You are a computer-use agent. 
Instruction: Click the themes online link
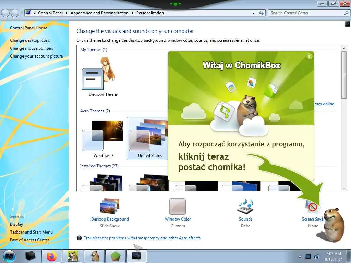pos(324,104)
